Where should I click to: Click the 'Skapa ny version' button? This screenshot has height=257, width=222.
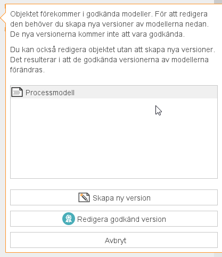(114, 197)
